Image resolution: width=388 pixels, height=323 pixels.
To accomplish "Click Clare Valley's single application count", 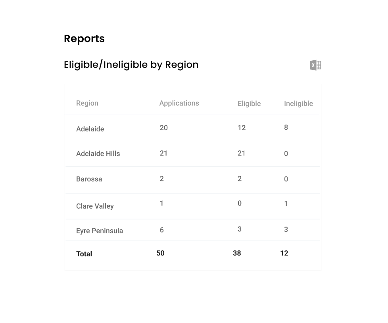I will click(x=161, y=203).
